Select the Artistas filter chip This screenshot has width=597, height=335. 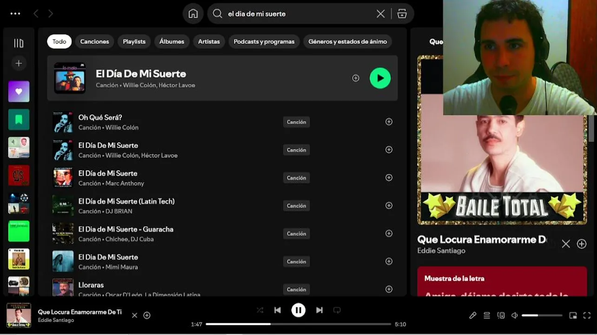(x=209, y=41)
